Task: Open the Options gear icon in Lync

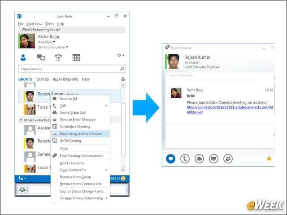Action: [x=119, y=55]
